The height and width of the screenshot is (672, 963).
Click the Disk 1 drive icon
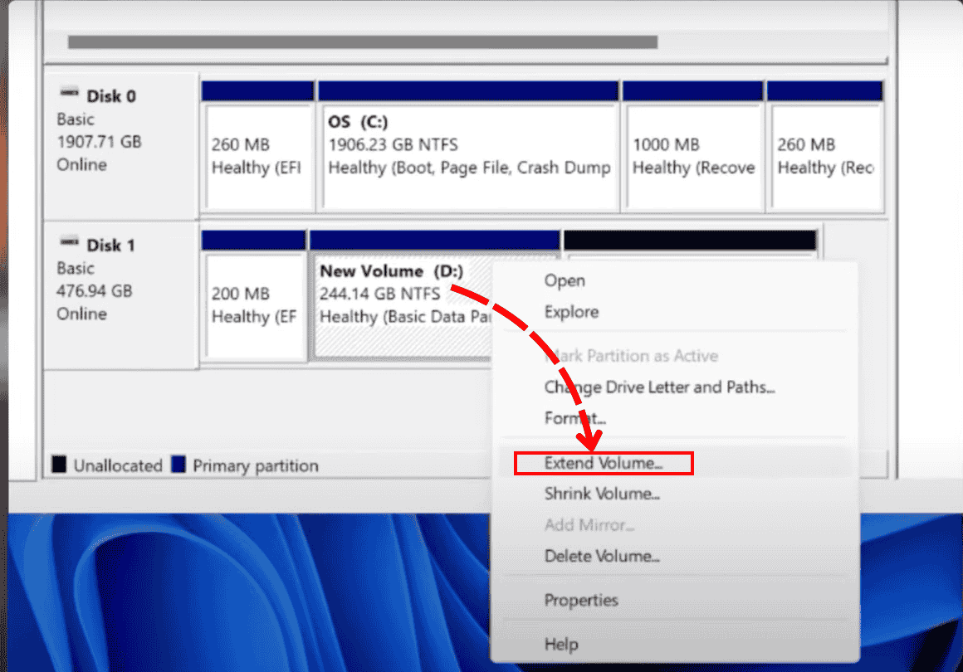(69, 241)
